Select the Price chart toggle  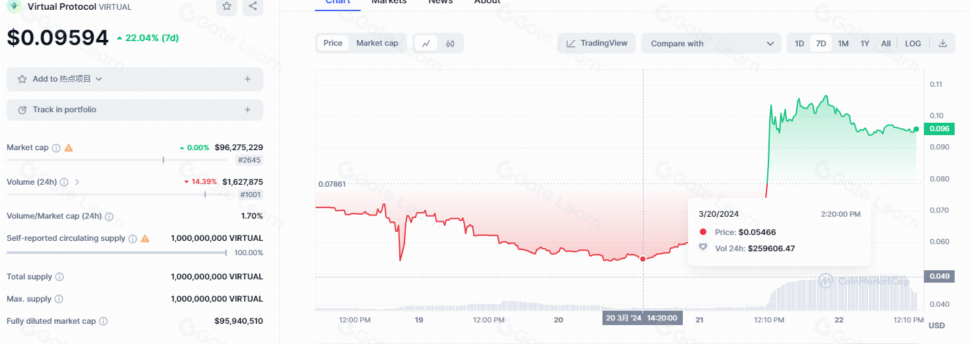coord(333,43)
